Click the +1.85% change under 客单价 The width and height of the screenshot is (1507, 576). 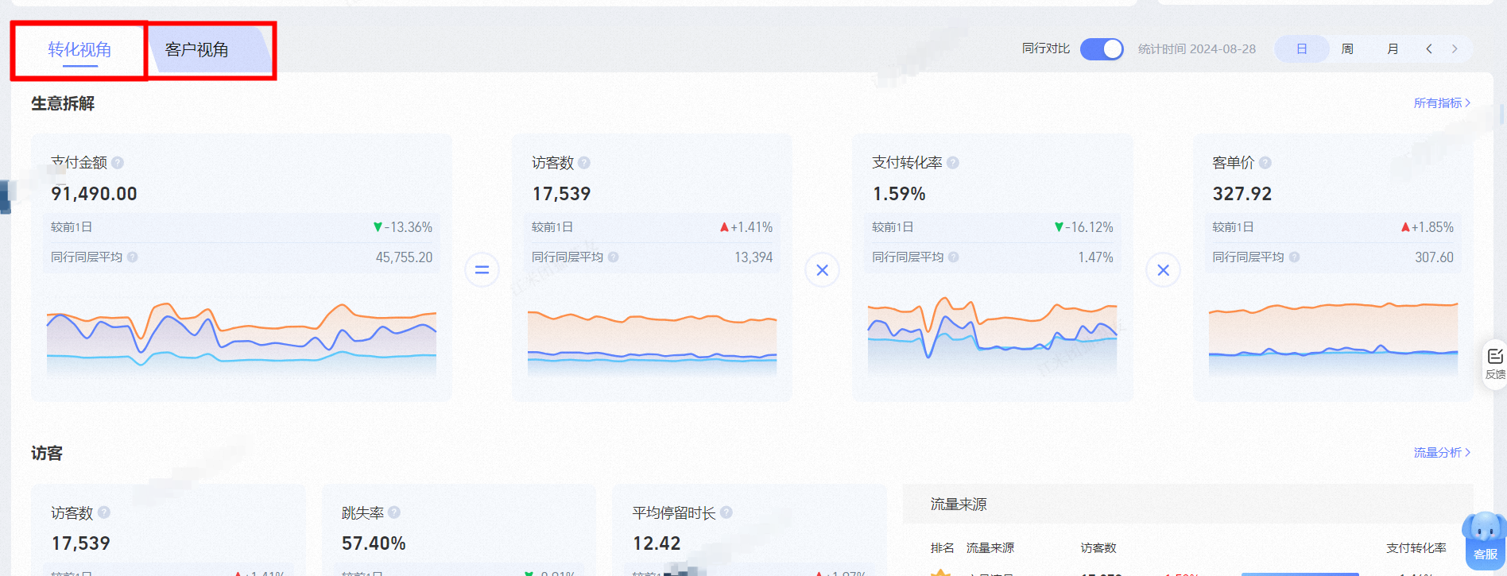pyautogui.click(x=1428, y=227)
